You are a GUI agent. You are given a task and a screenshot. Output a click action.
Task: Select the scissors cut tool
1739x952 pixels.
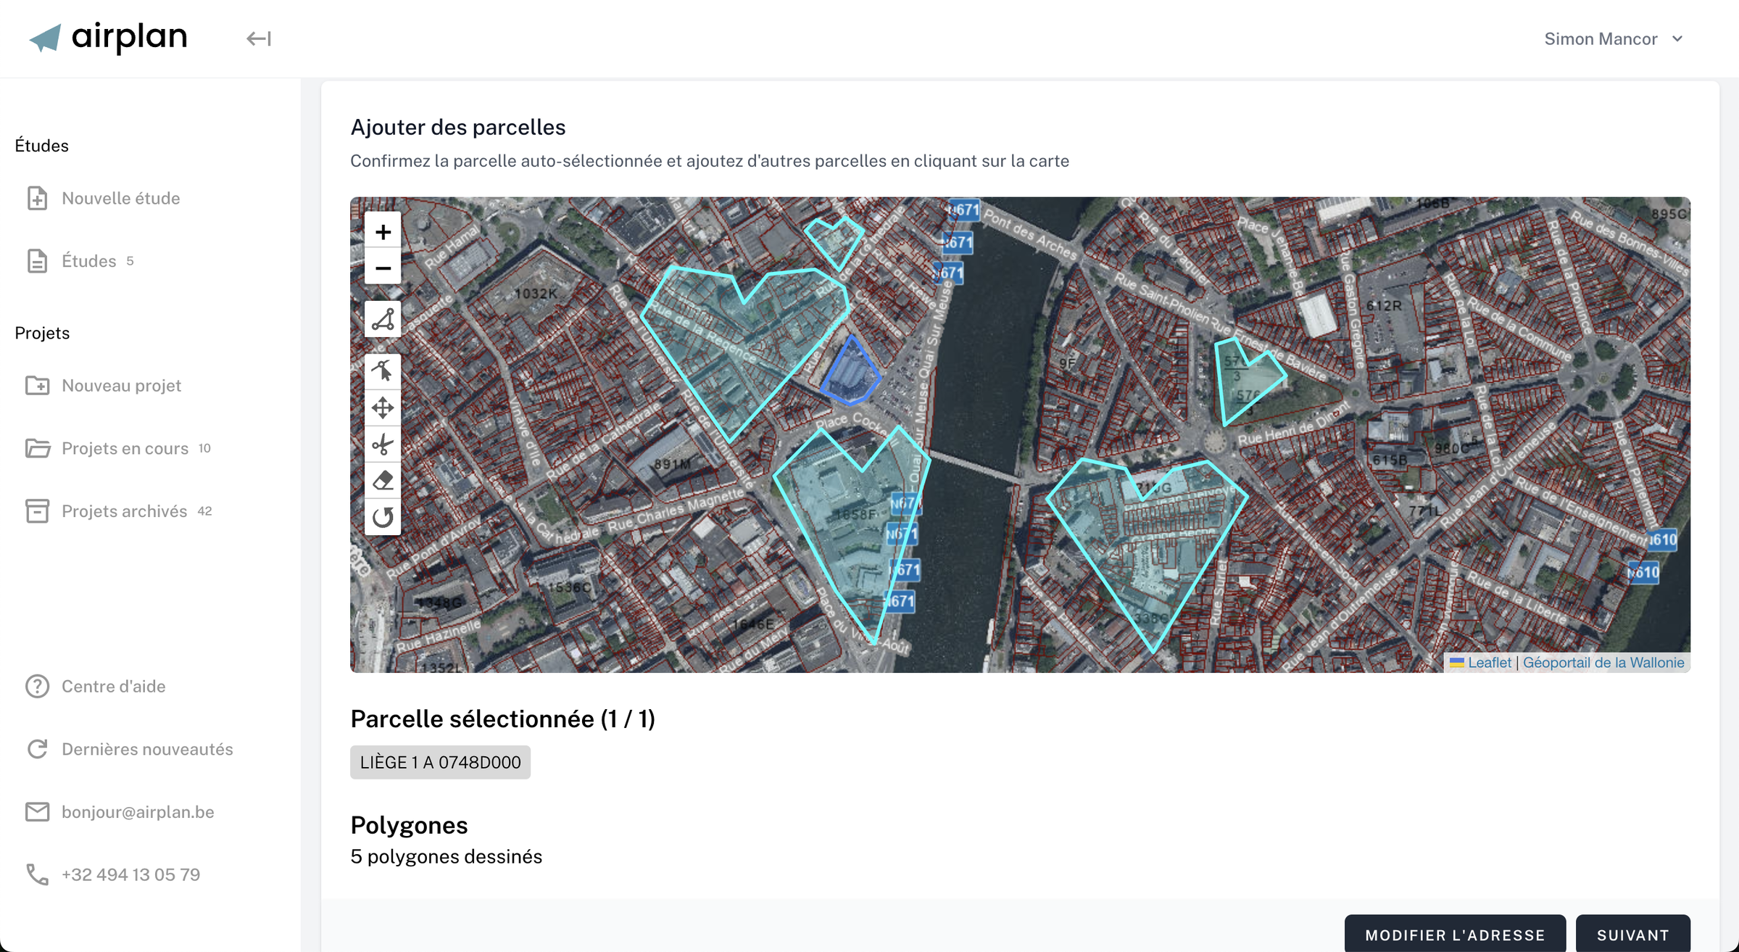(383, 444)
